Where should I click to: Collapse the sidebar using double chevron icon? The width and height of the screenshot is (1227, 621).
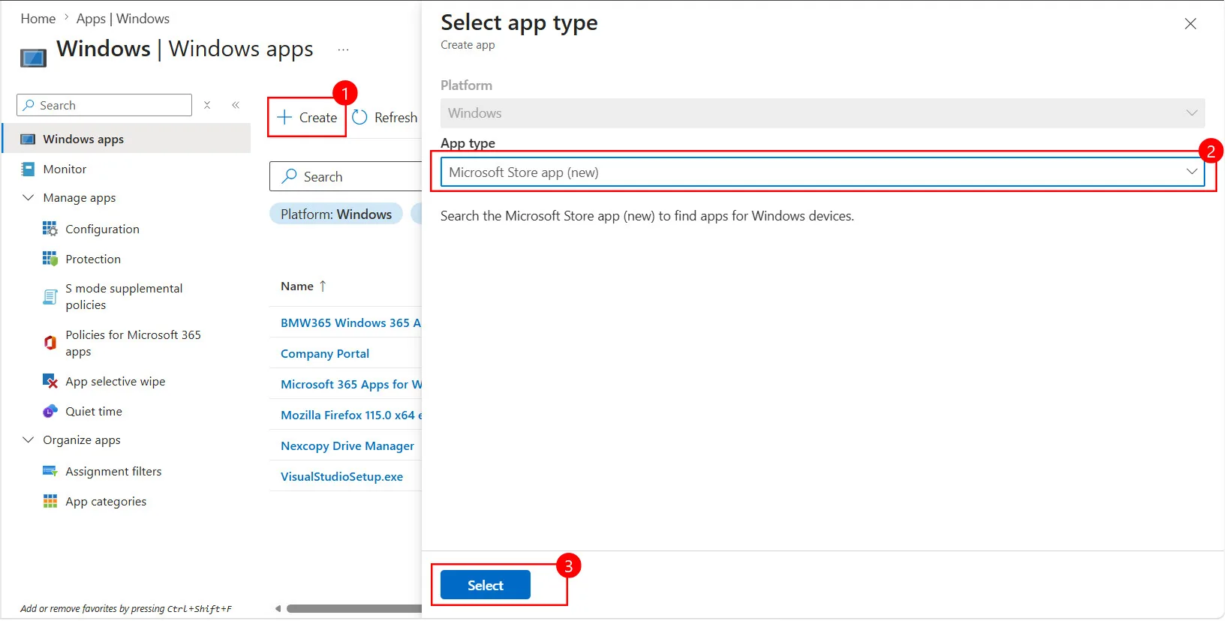236,105
